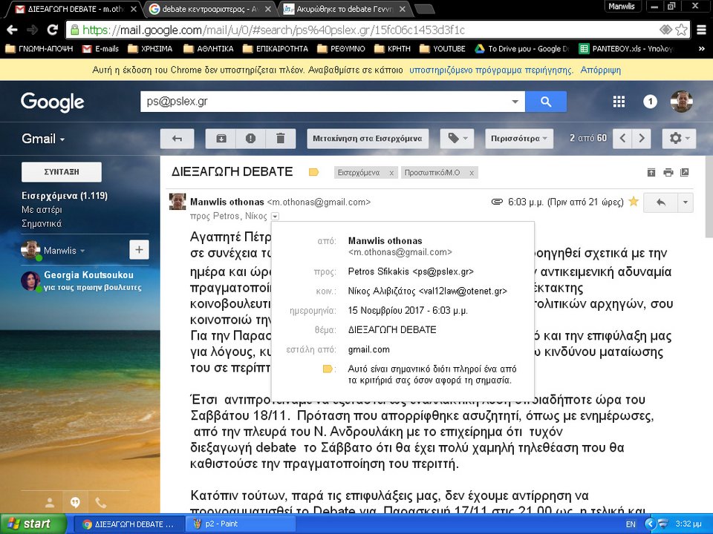Viewport: 713px width, 534px height.
Task: Click the search field containing ps@pslex.gr
Action: (327, 102)
